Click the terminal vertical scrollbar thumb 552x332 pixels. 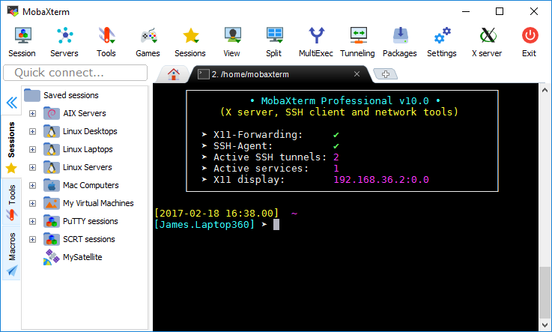[545, 292]
